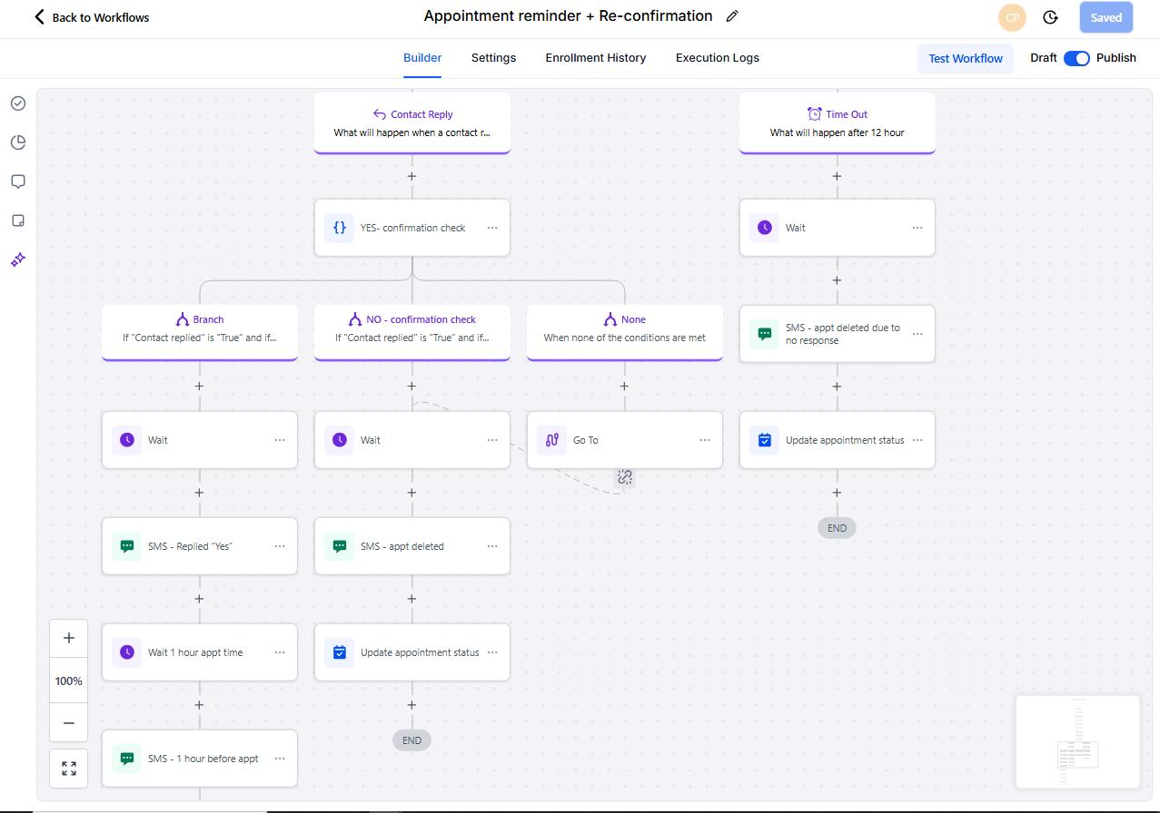Add a step below Contact Reply using the plus

coord(411,176)
